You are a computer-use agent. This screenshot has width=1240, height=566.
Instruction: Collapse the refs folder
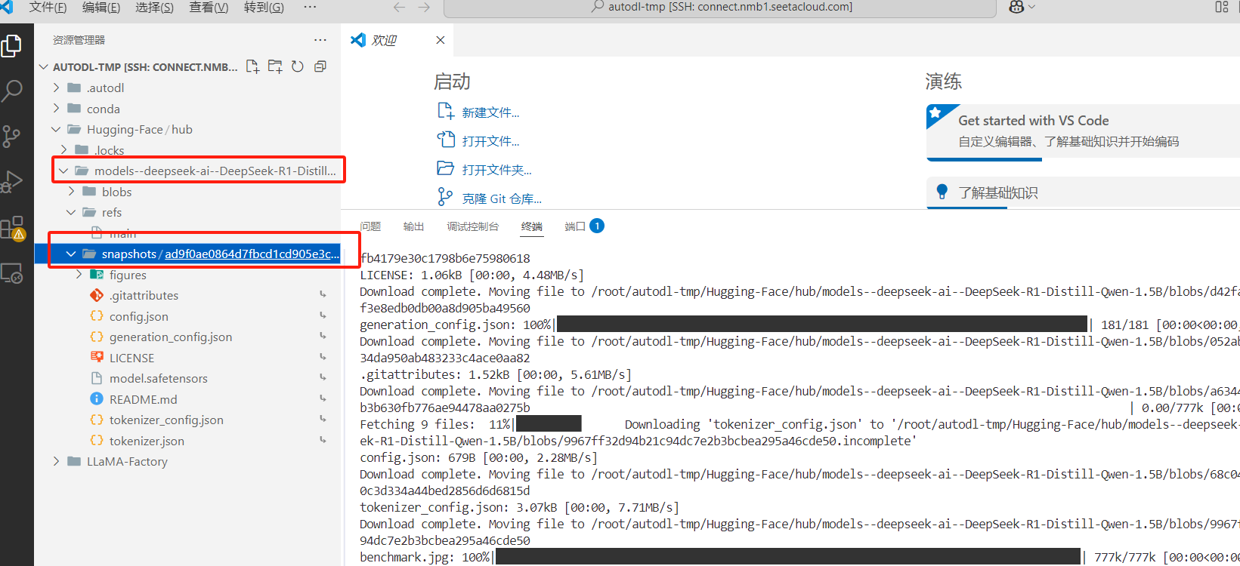(71, 212)
